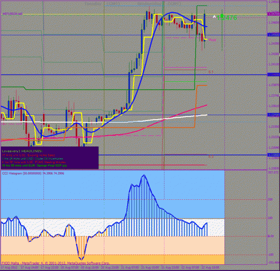Click the 0.00 level on CCI scale
280x271 pixels.
271,236
